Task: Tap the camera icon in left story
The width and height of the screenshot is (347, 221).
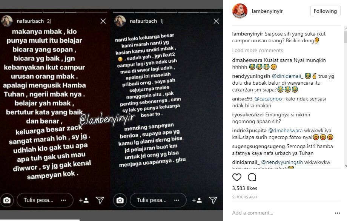Action: (x=7, y=200)
